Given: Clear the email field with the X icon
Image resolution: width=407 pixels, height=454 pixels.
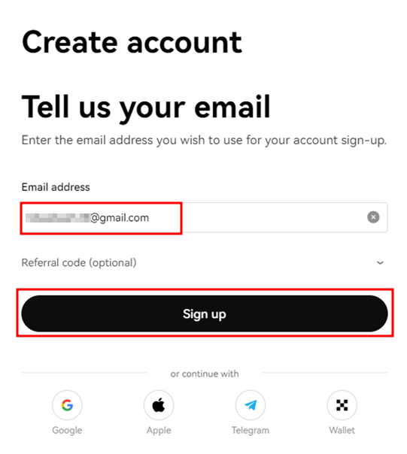Looking at the screenshot, I should point(373,217).
